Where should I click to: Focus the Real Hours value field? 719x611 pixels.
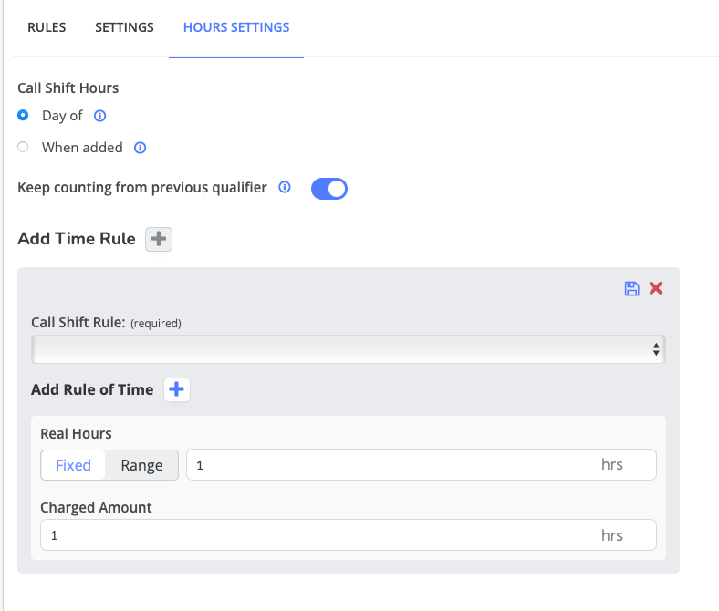pyautogui.click(x=422, y=465)
